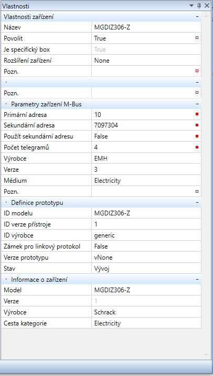The width and height of the screenshot is (213, 376).
Task: Open the Vlastnosti panel options dropdown arrow
Action: click(x=191, y=6)
